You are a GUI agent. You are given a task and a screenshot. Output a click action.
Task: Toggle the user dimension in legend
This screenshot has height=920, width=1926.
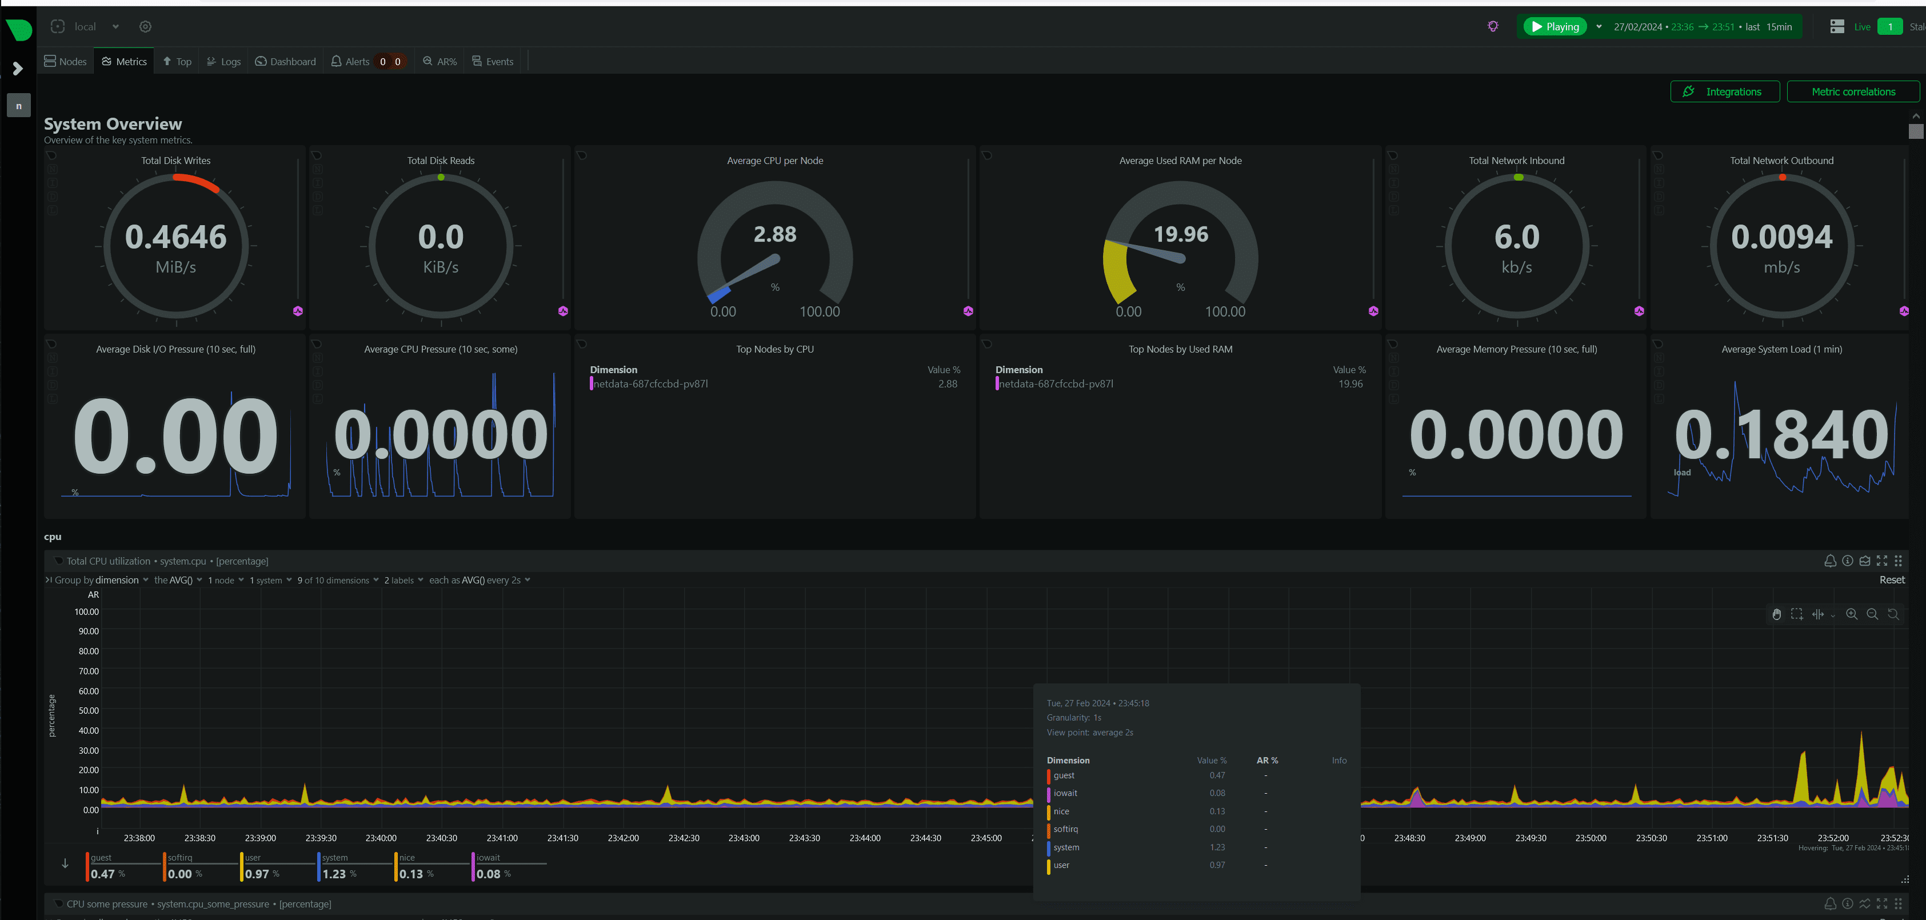pos(277,867)
